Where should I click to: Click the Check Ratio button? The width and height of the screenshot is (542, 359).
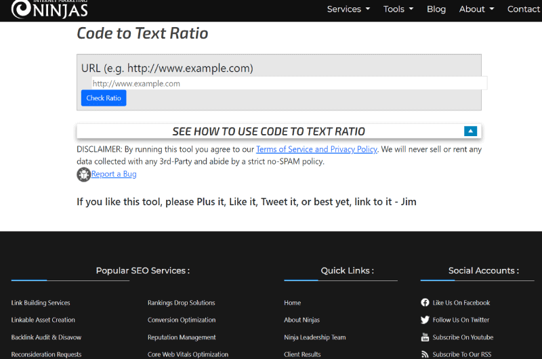pos(104,98)
